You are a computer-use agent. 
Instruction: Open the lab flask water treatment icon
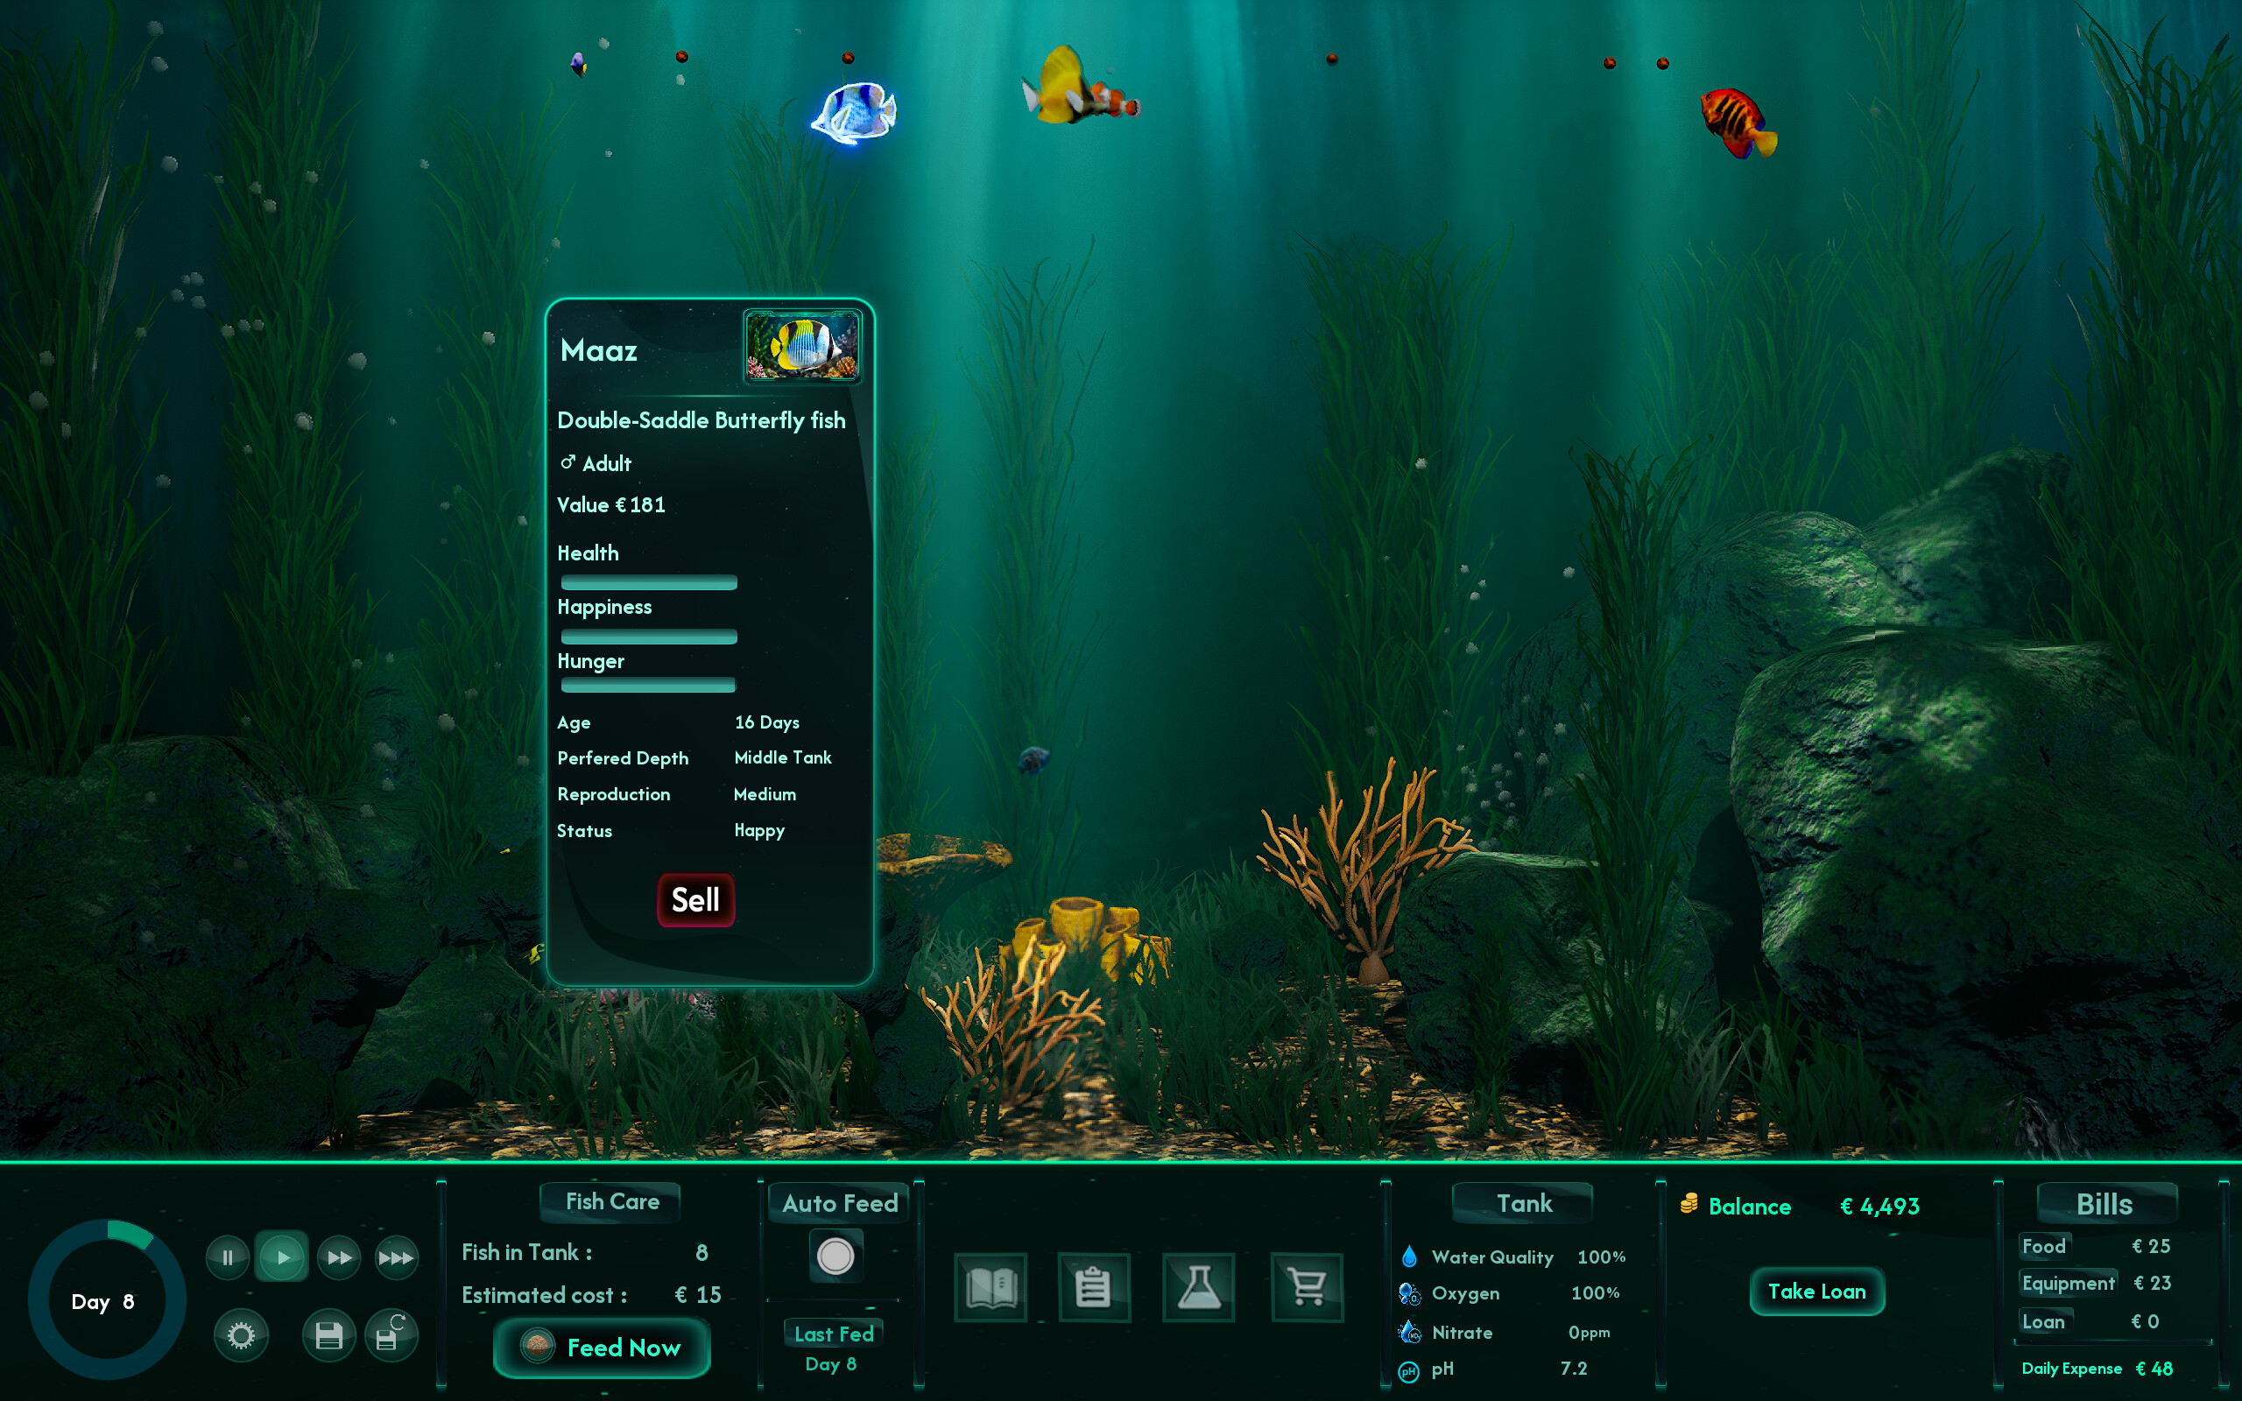(x=1199, y=1286)
